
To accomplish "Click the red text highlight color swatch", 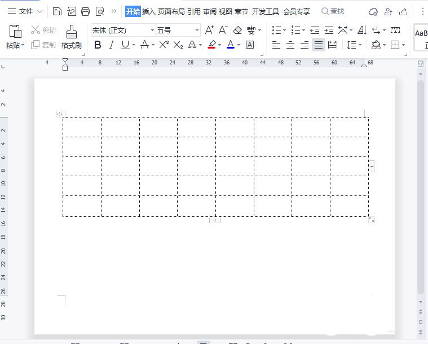I will (211, 45).
